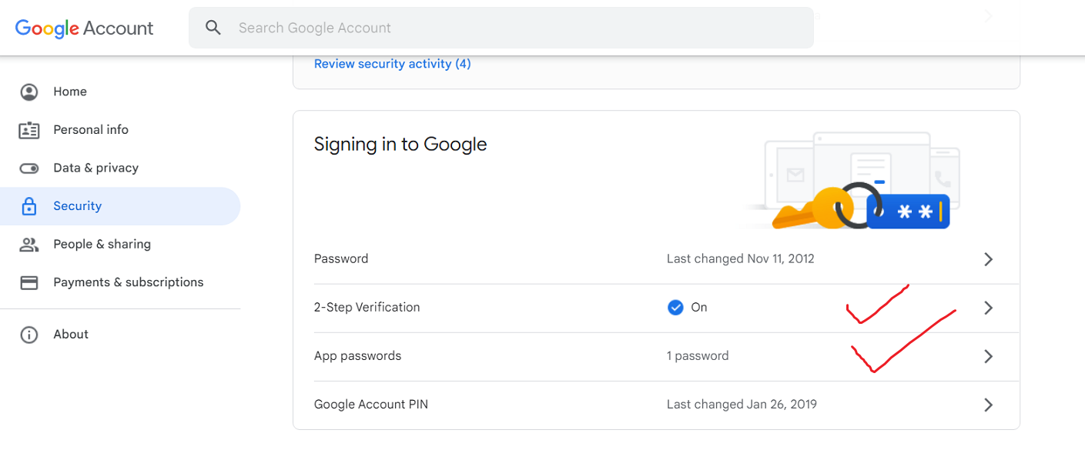Open the Home menu entry
1085x450 pixels.
(x=69, y=92)
